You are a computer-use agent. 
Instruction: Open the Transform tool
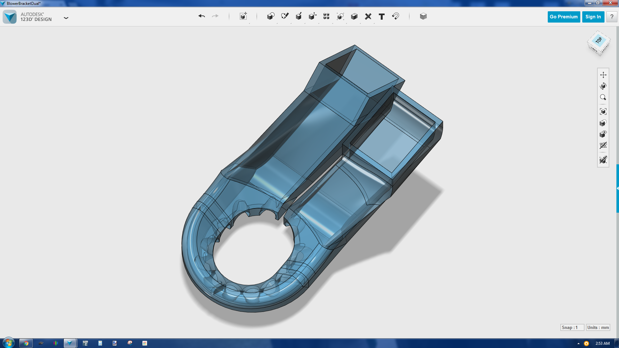click(x=243, y=16)
